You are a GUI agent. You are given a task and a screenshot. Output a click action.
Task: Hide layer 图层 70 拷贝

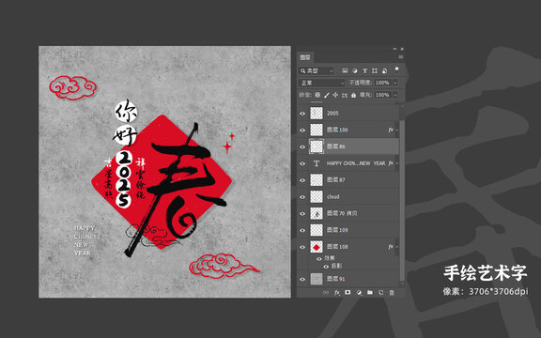(x=302, y=213)
